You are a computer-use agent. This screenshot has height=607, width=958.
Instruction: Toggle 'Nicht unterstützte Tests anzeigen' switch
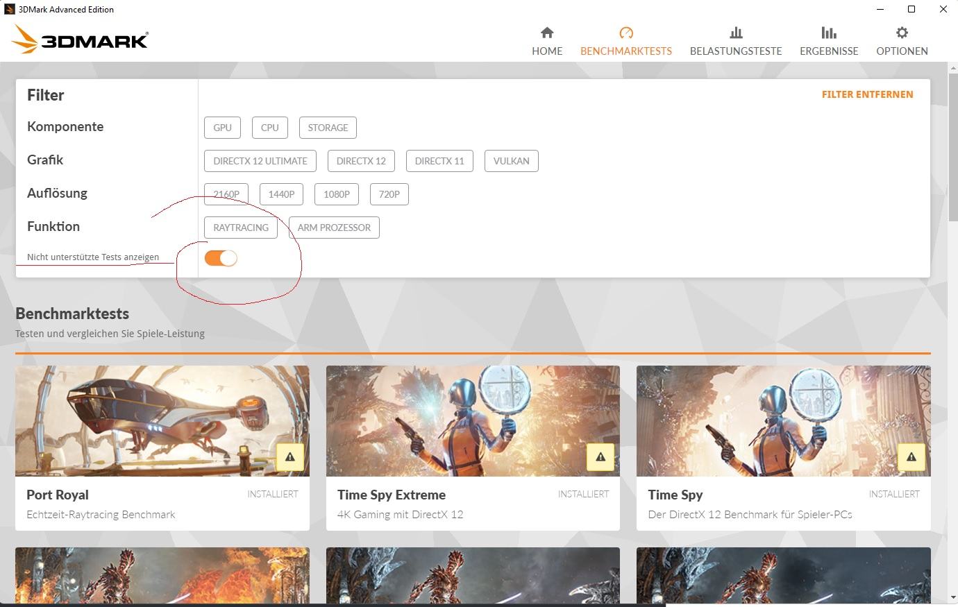(221, 258)
